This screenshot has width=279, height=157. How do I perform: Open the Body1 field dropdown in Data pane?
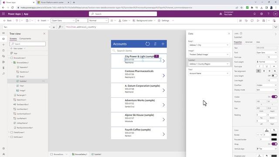coord(209,45)
